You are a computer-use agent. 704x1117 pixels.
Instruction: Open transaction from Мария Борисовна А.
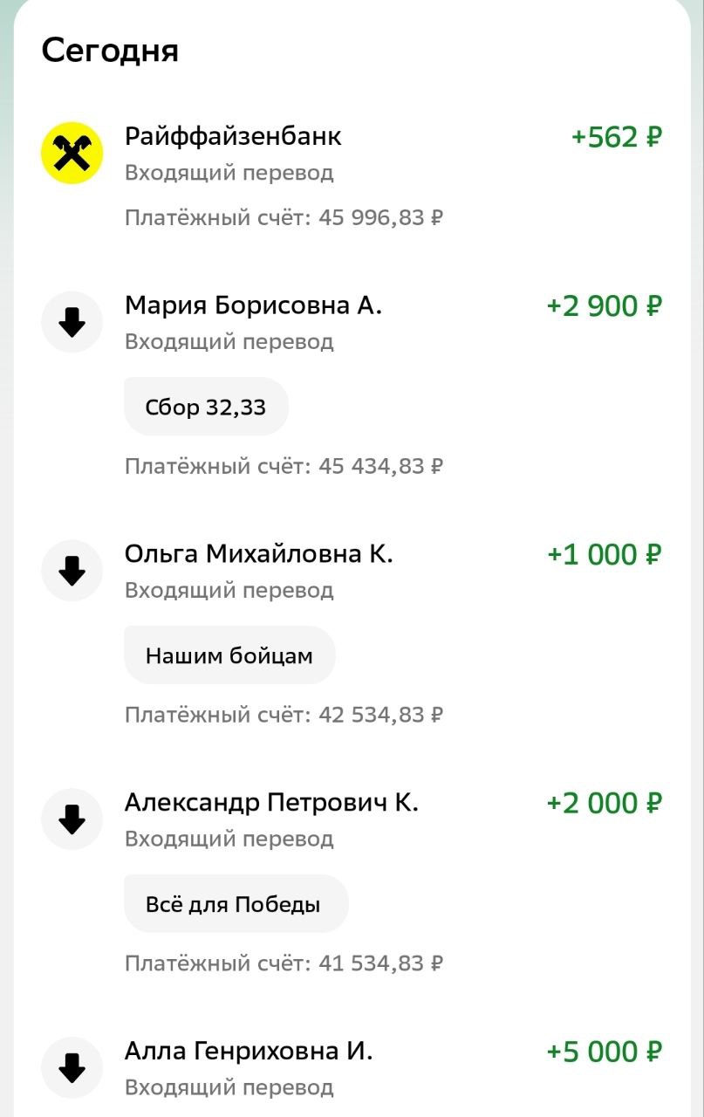[253, 306]
